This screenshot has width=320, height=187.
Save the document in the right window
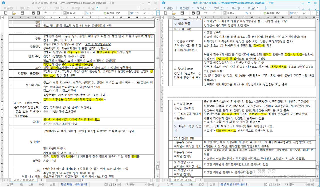point(182,13)
